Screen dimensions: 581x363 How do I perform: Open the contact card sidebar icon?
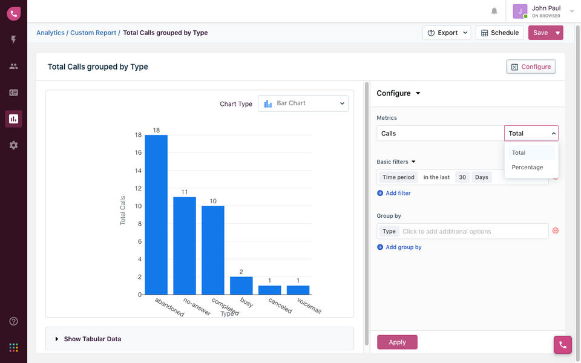13,93
